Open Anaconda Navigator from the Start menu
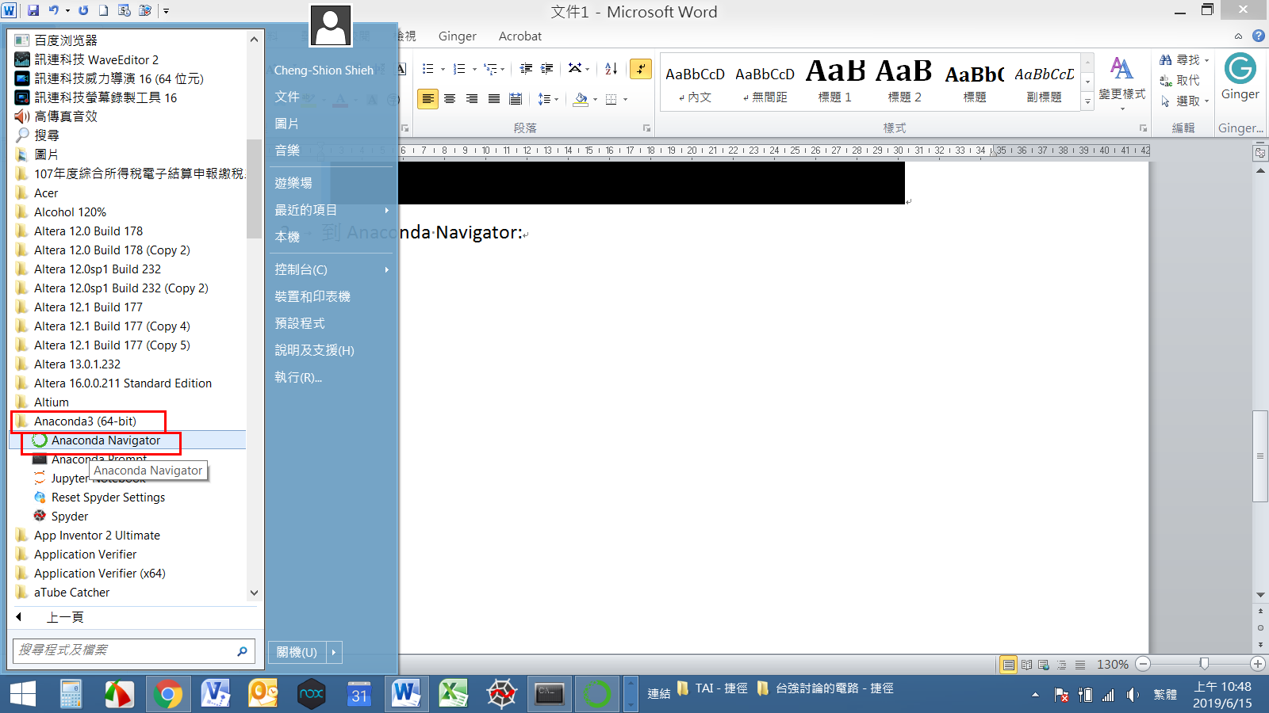 click(x=105, y=440)
